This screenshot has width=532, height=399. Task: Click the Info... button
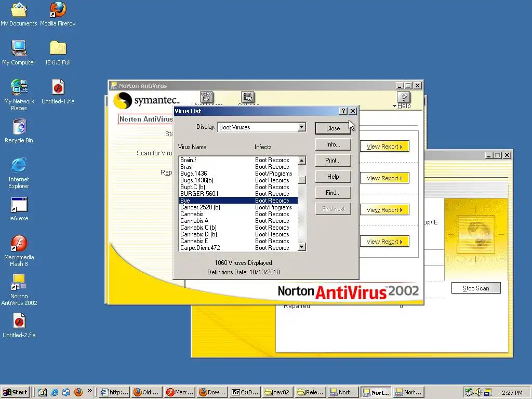pyautogui.click(x=333, y=144)
